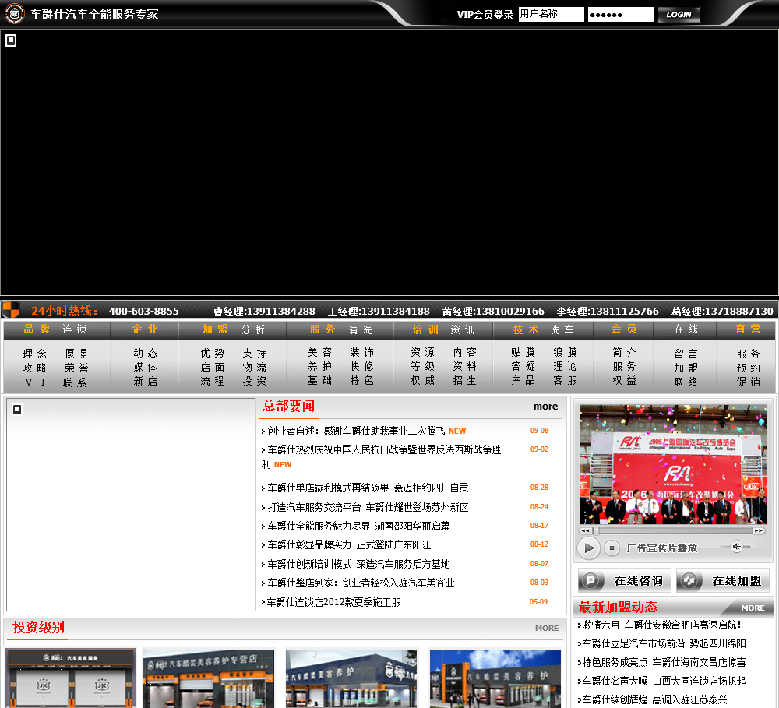Open the first 投资级别 storefront thumbnail with JK doors

pos(71,678)
